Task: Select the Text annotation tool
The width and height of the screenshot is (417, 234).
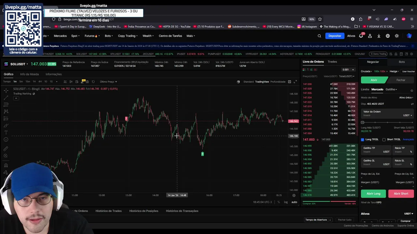Action: coord(6,132)
